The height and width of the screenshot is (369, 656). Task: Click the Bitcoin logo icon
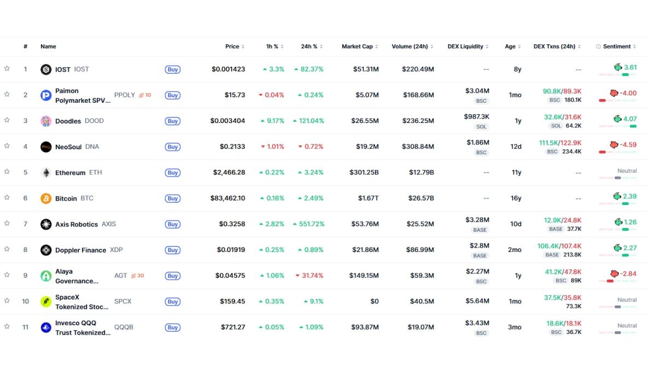click(46, 198)
